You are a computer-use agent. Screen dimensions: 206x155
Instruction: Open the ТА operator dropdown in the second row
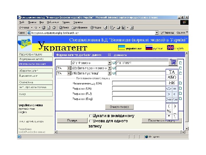tap(69, 68)
